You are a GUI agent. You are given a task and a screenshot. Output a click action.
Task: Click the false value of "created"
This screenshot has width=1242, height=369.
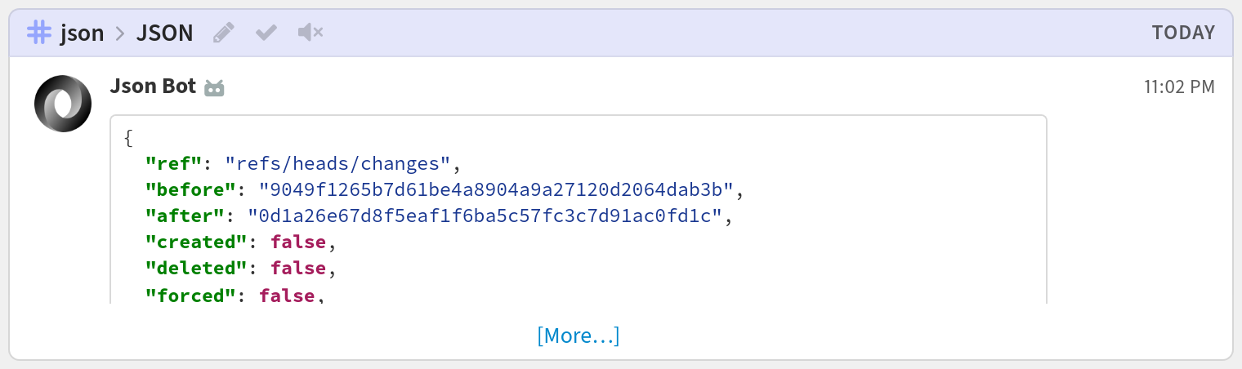(297, 242)
